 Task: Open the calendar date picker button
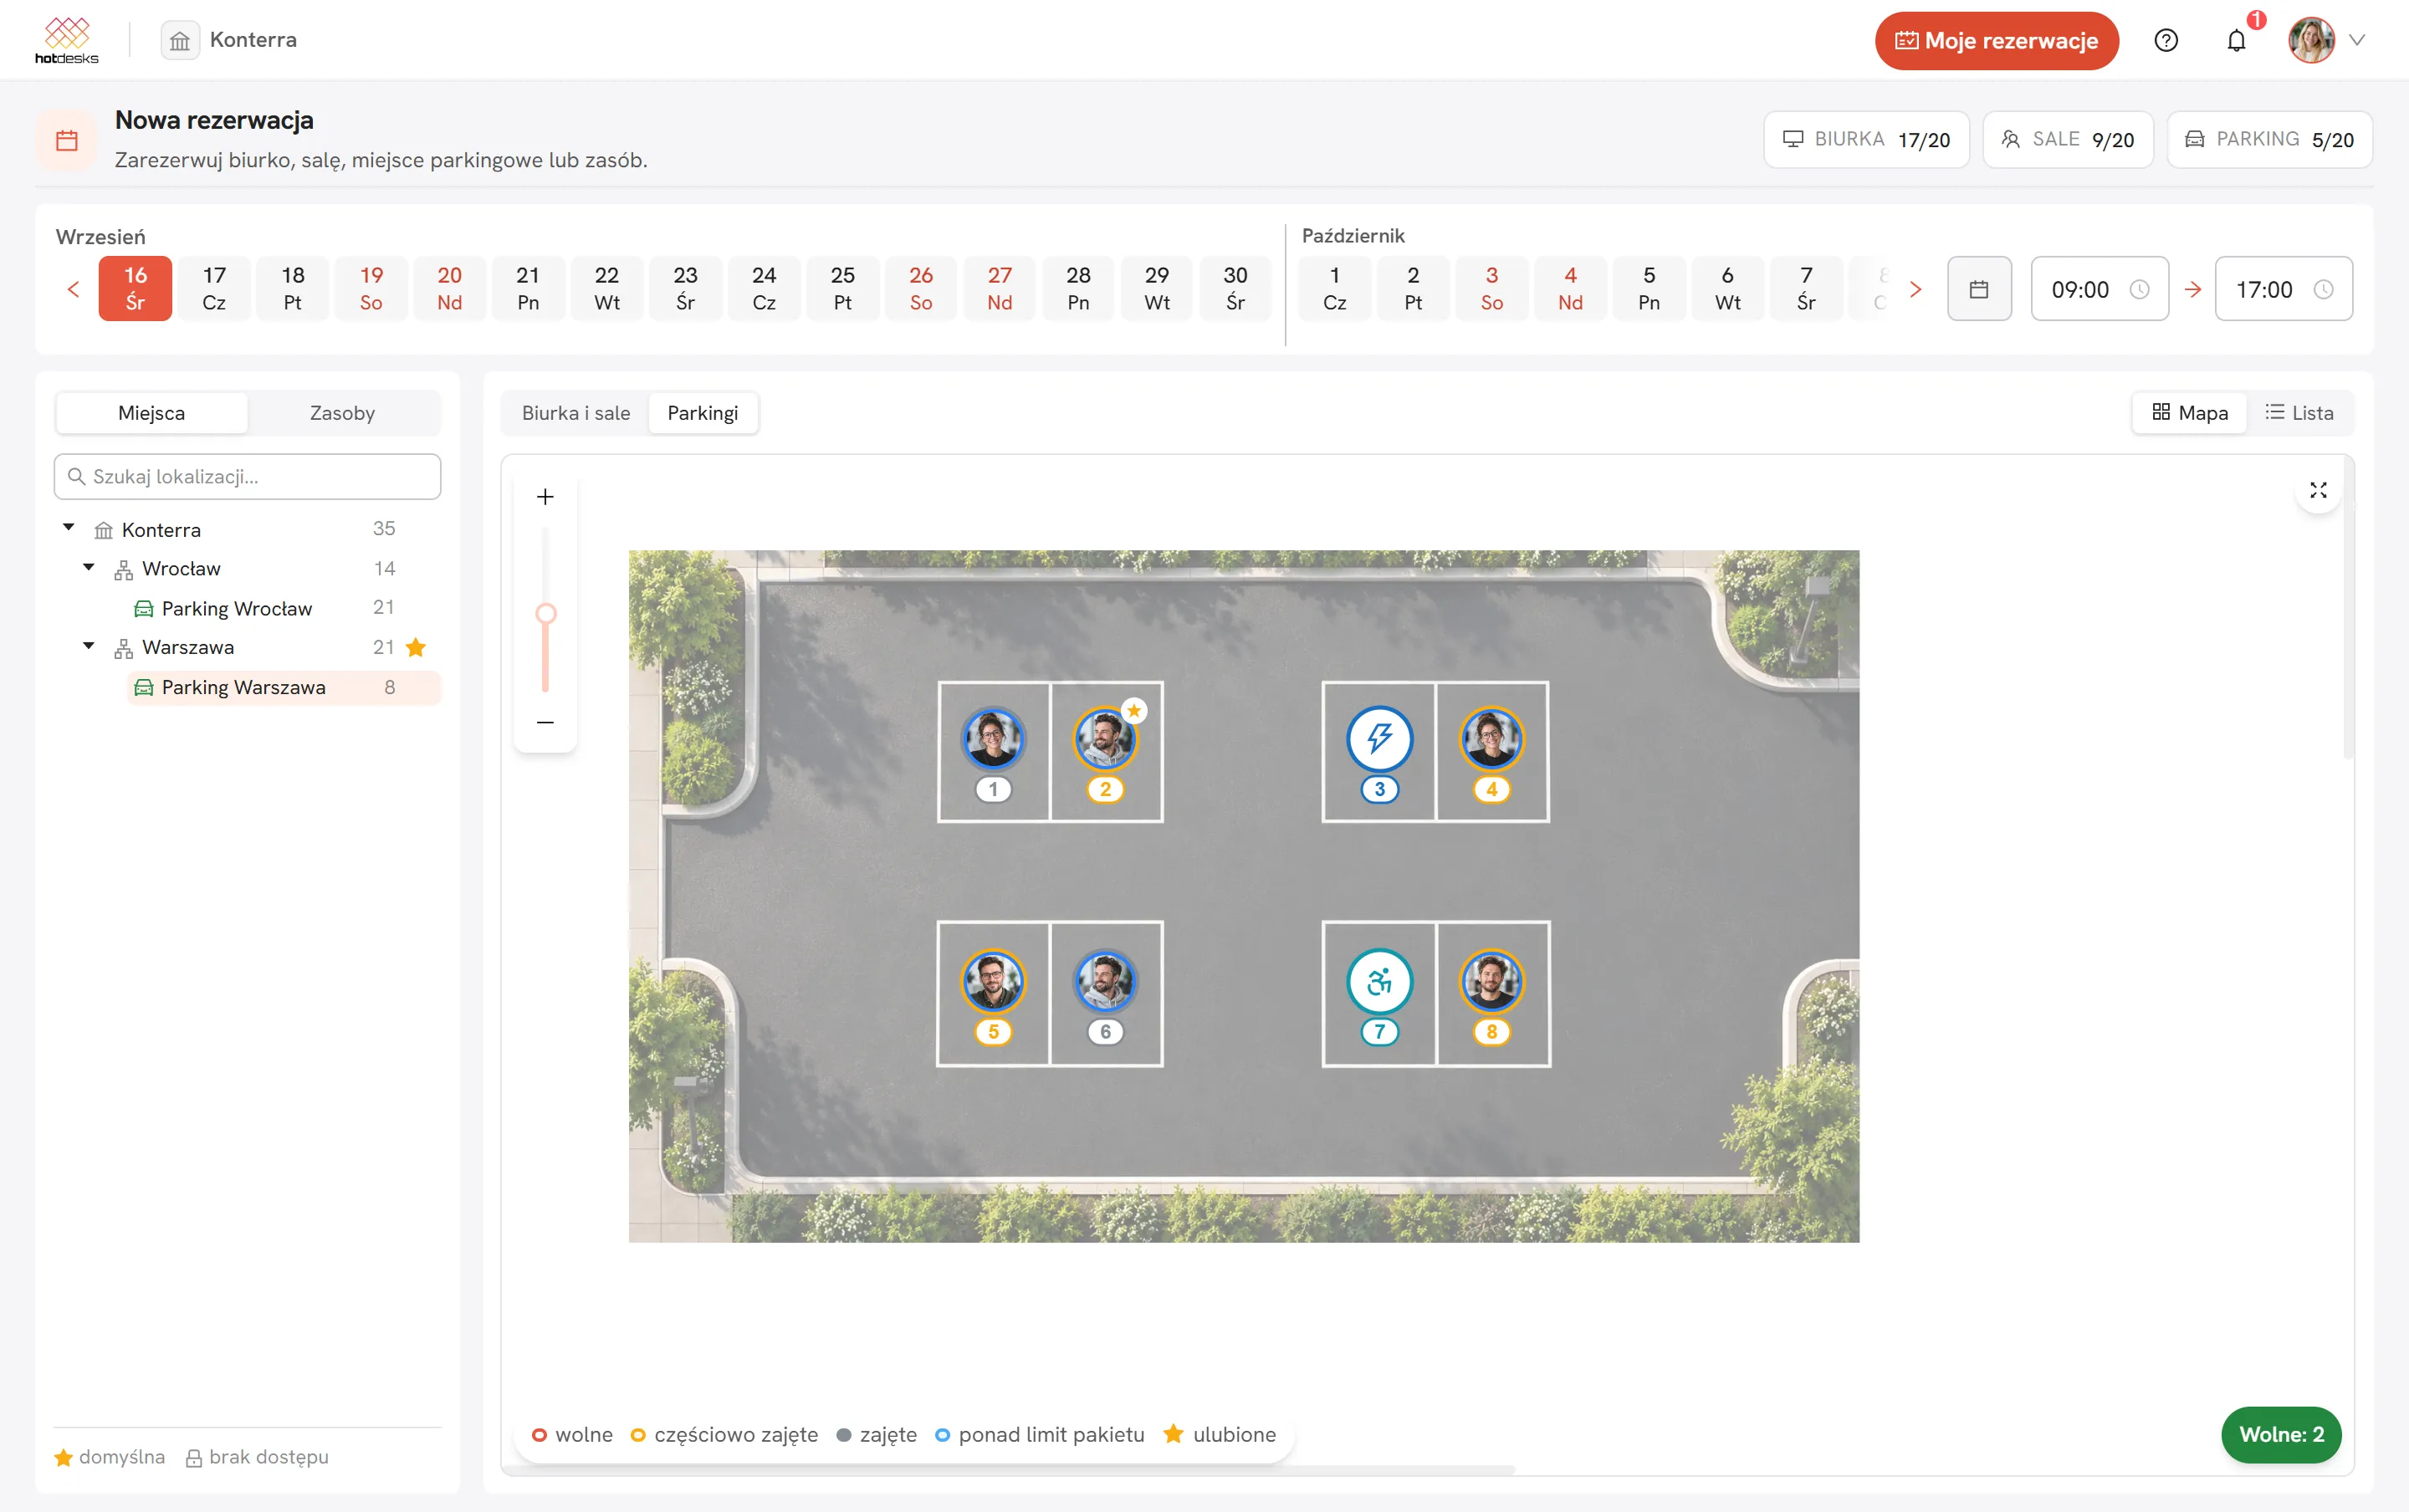point(1979,289)
